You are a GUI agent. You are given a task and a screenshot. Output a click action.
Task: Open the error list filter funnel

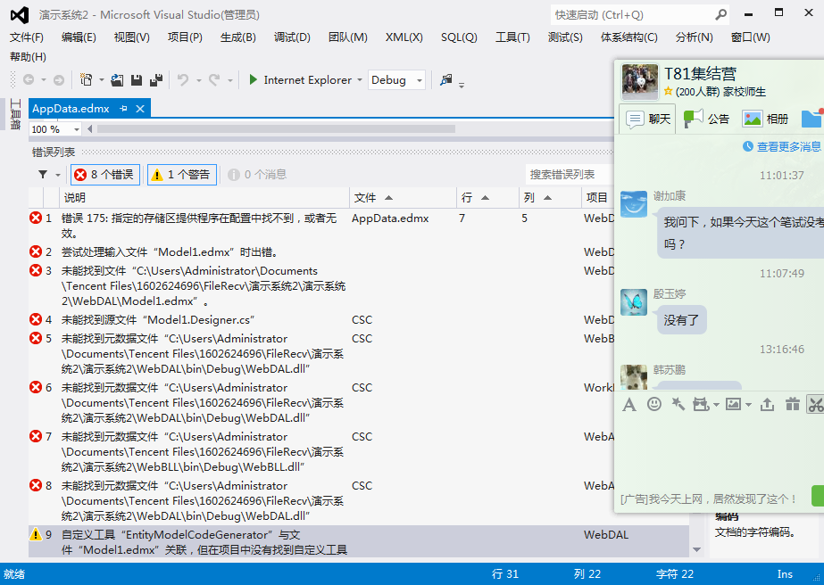coord(43,175)
